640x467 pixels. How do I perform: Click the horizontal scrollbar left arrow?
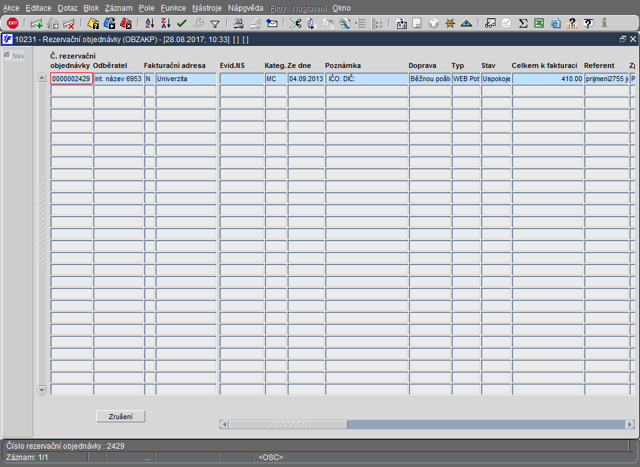tap(224, 424)
